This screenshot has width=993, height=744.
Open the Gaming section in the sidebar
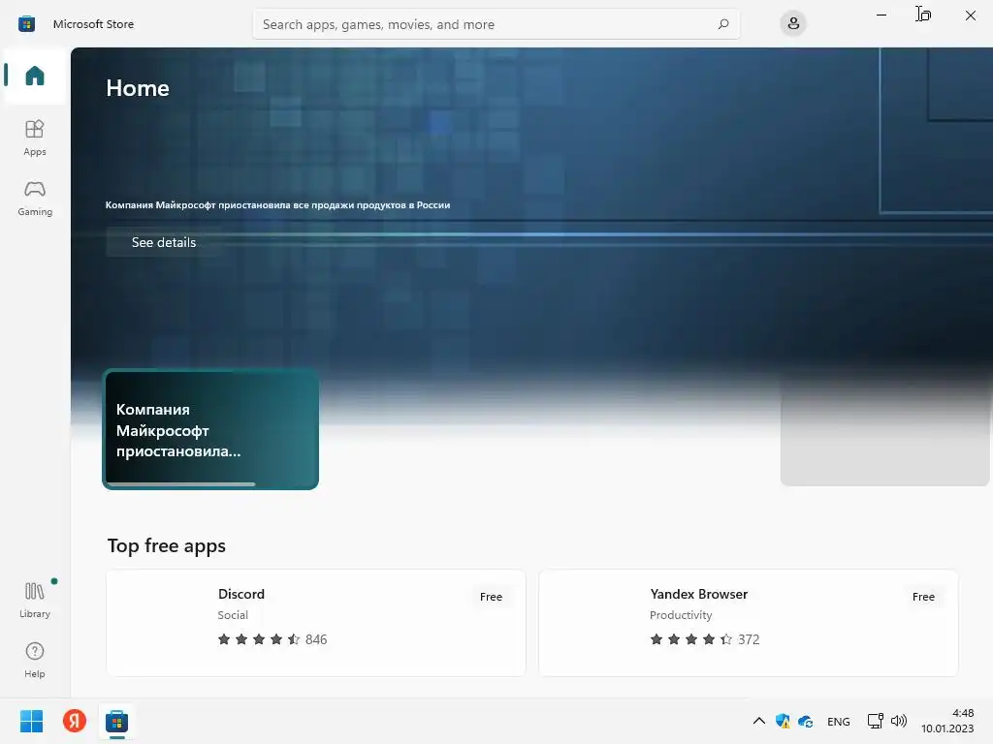click(35, 198)
